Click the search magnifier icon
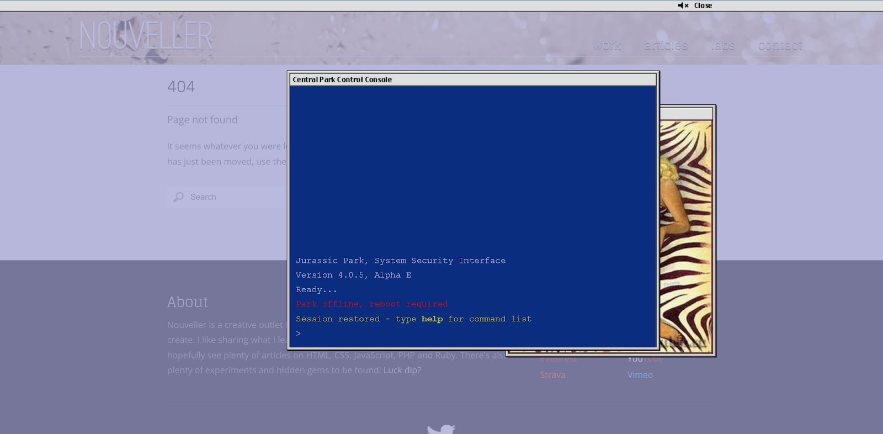Image resolution: width=883 pixels, height=434 pixels. pyautogui.click(x=178, y=197)
